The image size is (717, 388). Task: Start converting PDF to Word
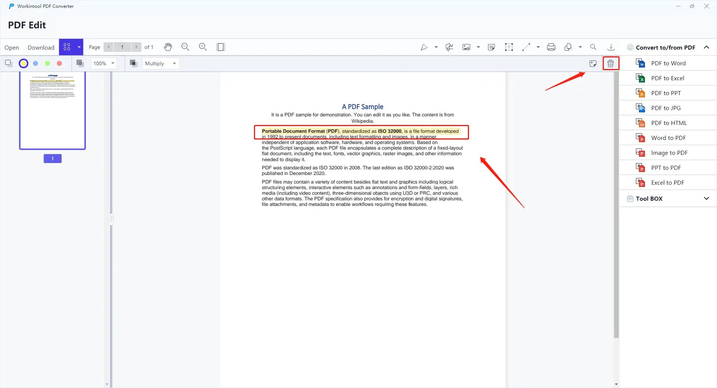668,63
